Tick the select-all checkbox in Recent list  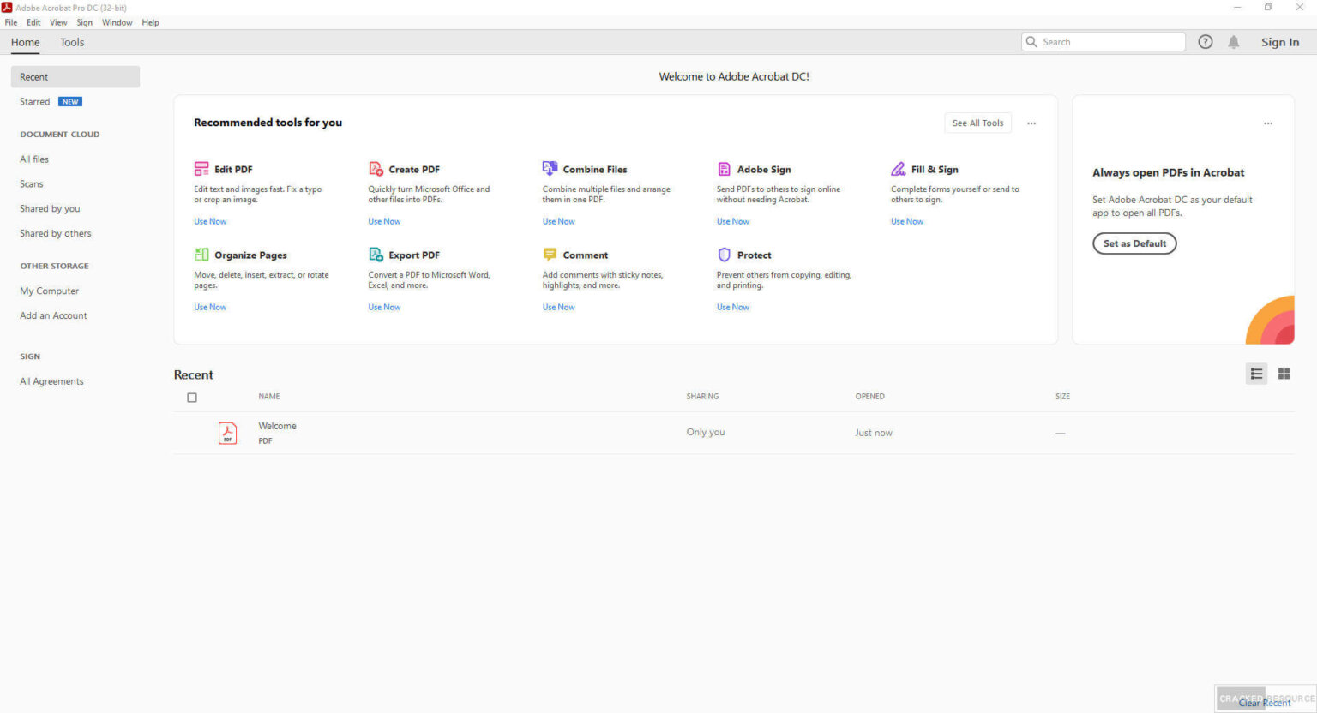pos(192,398)
